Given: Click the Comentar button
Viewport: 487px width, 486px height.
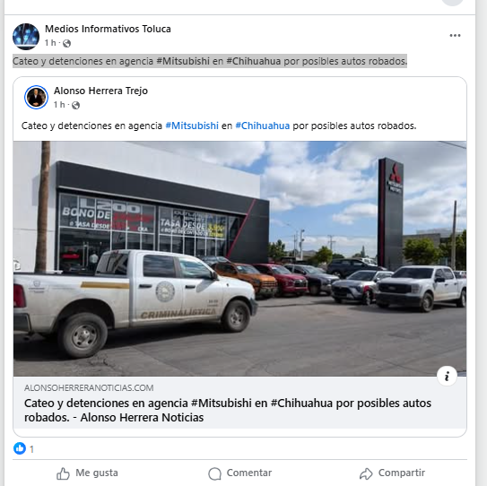Looking at the screenshot, I should point(239,473).
